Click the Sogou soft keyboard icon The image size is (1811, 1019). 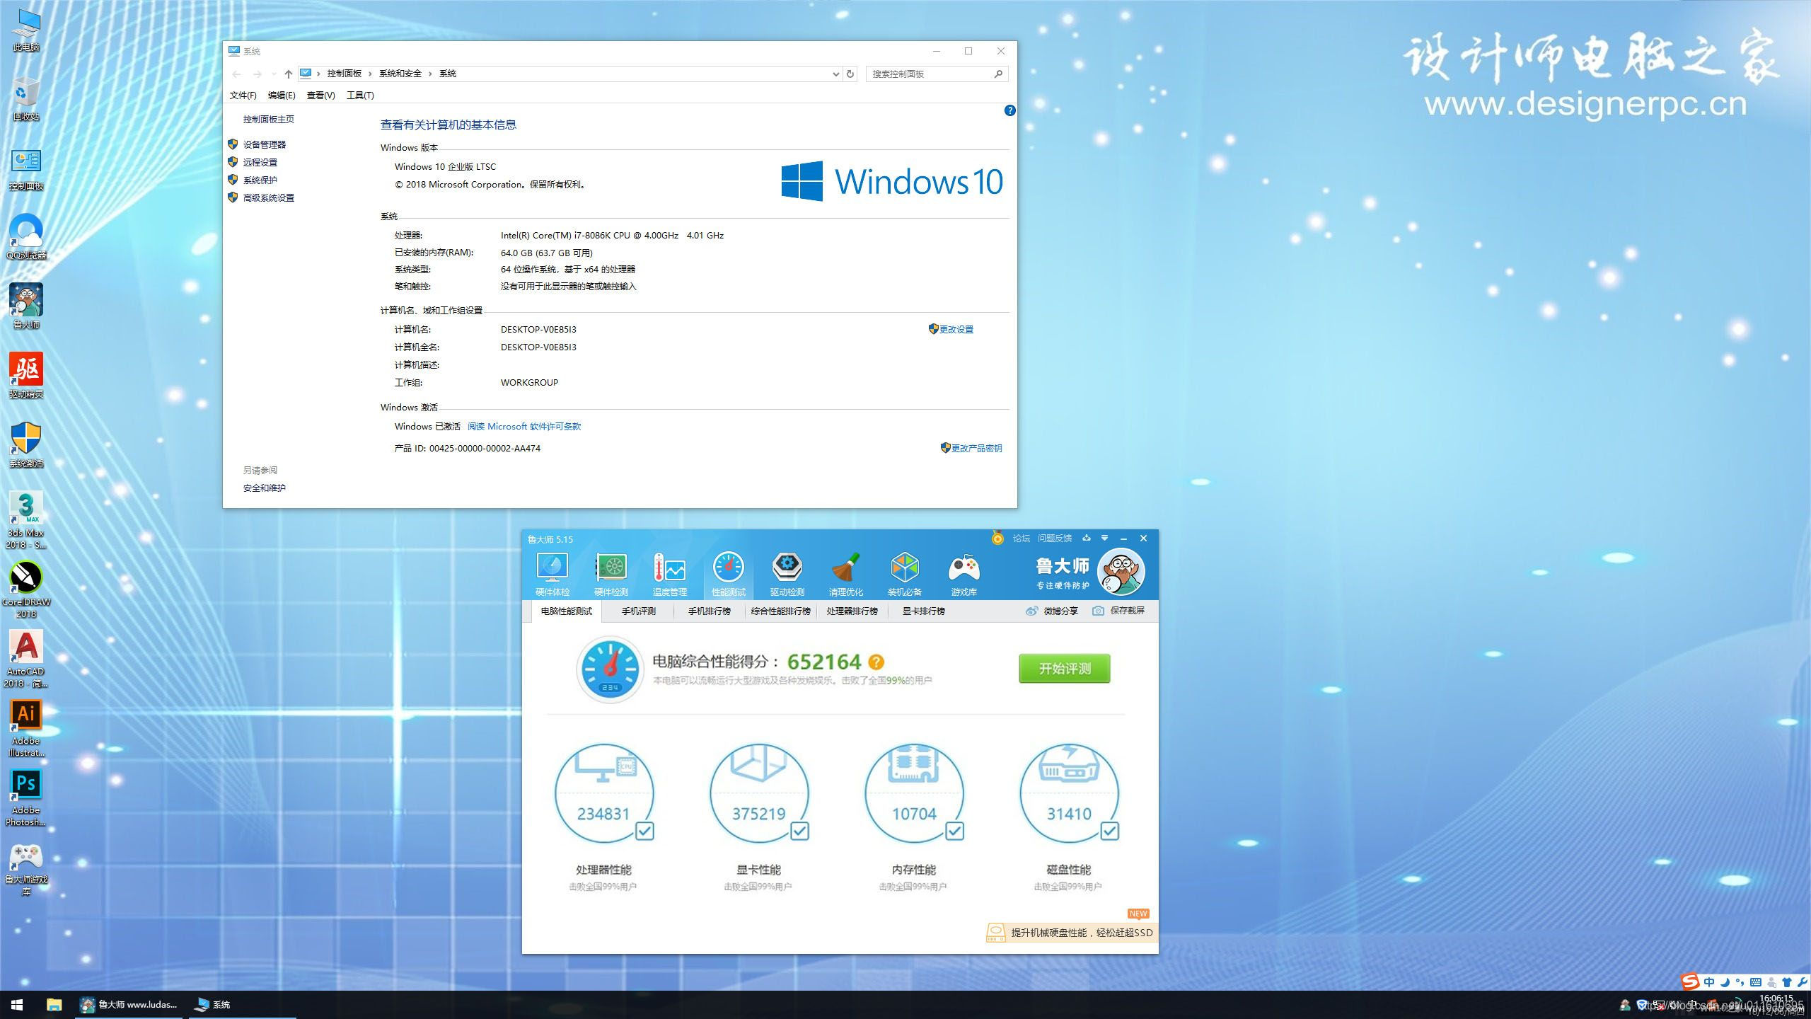(1756, 982)
